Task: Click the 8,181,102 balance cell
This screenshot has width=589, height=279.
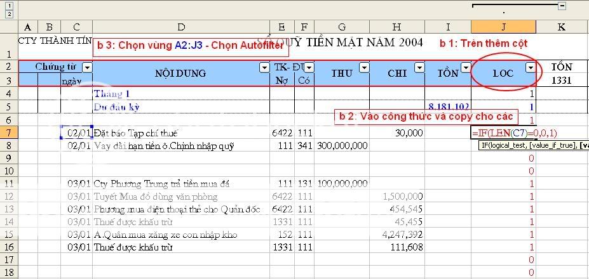Action: point(448,107)
